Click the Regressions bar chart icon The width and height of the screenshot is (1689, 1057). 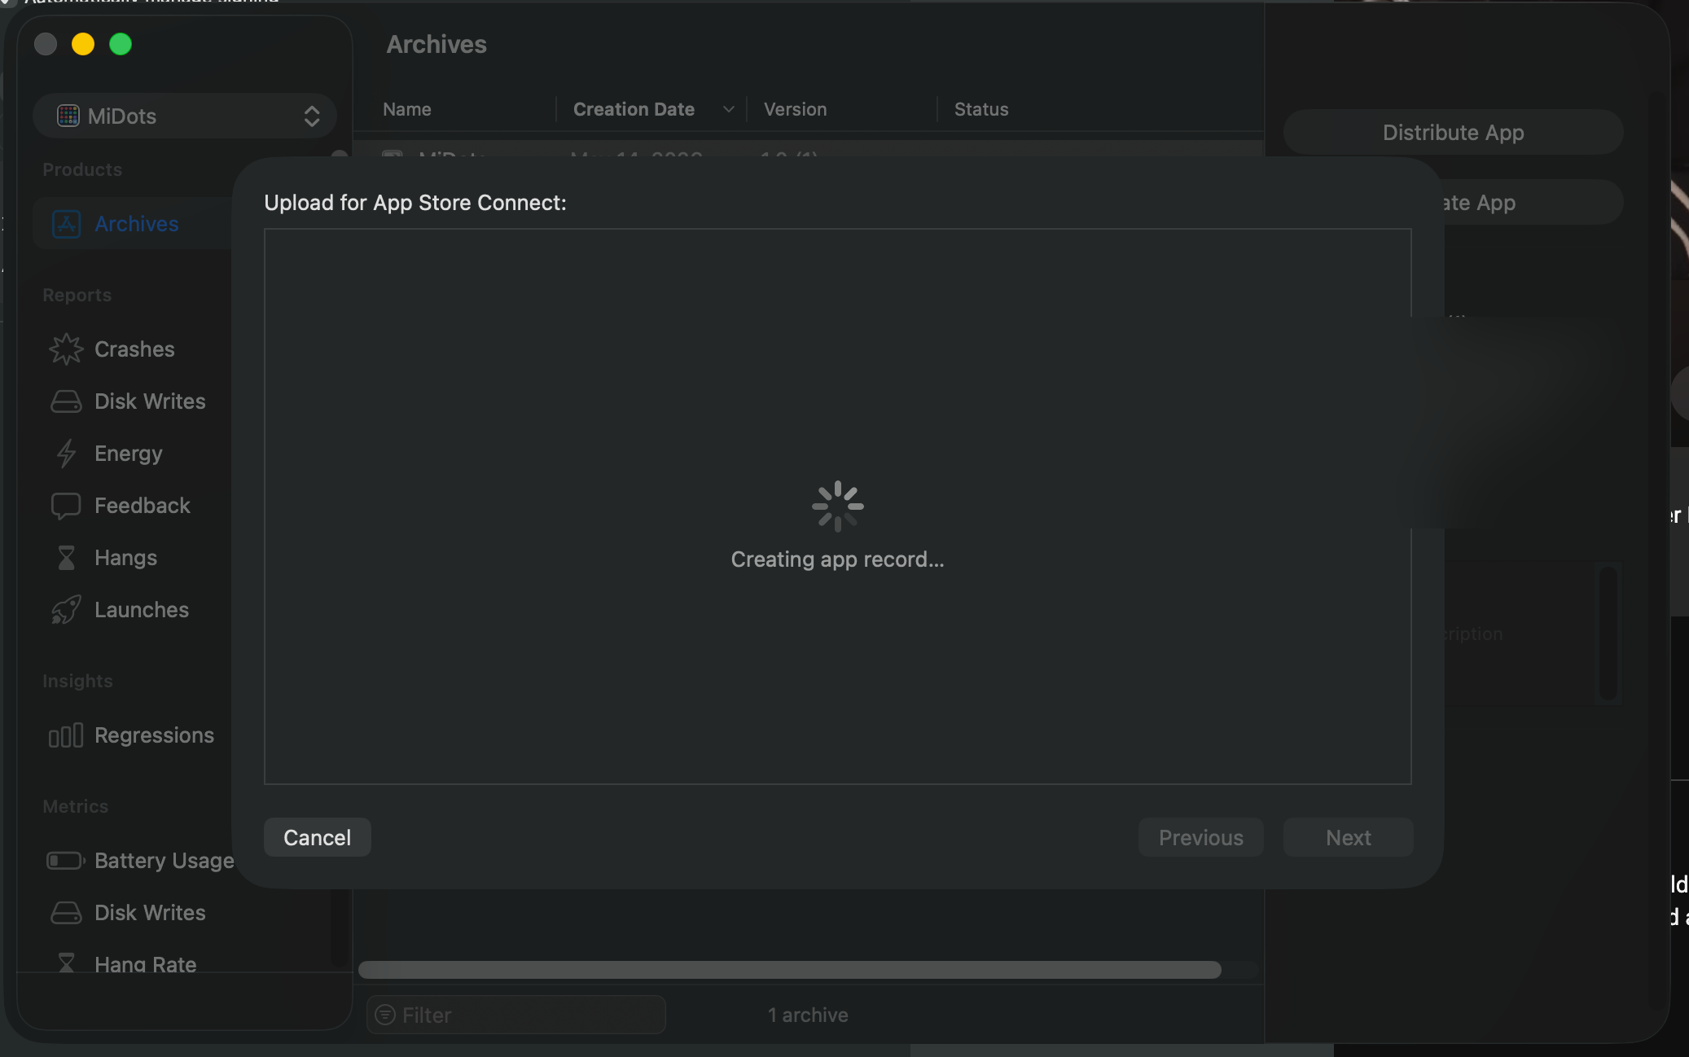66,735
